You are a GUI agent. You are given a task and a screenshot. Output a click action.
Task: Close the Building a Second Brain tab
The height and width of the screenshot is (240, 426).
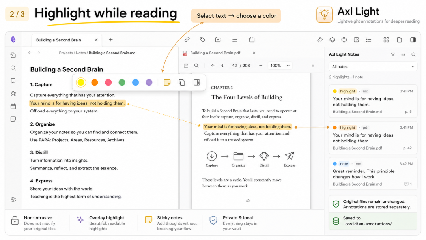pyautogui.click(x=96, y=40)
